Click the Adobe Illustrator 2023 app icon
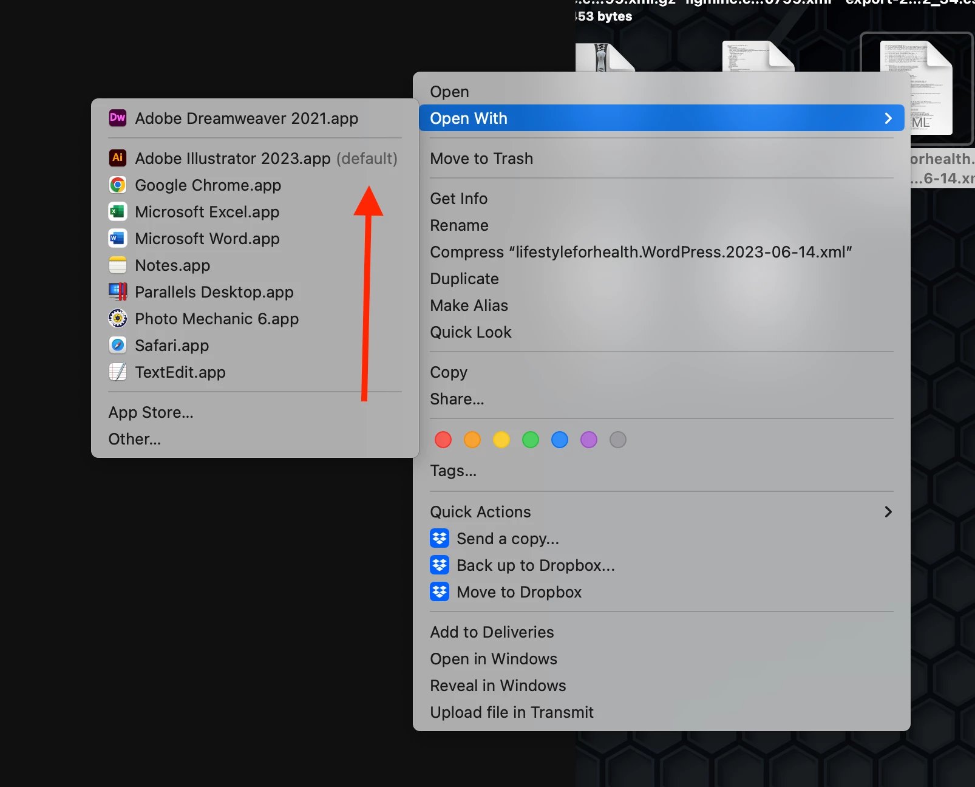 click(x=118, y=158)
